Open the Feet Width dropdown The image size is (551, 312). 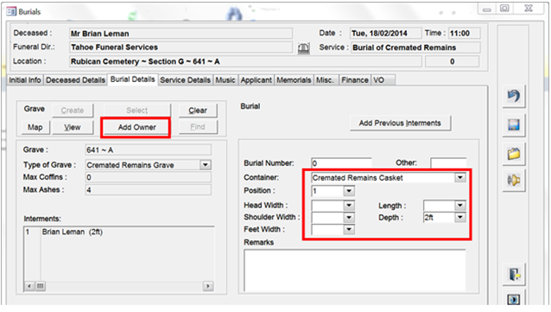(x=349, y=229)
